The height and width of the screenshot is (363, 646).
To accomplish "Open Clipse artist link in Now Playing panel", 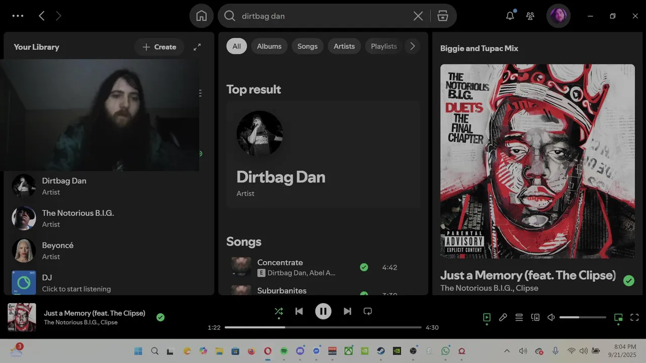I will click(x=527, y=288).
